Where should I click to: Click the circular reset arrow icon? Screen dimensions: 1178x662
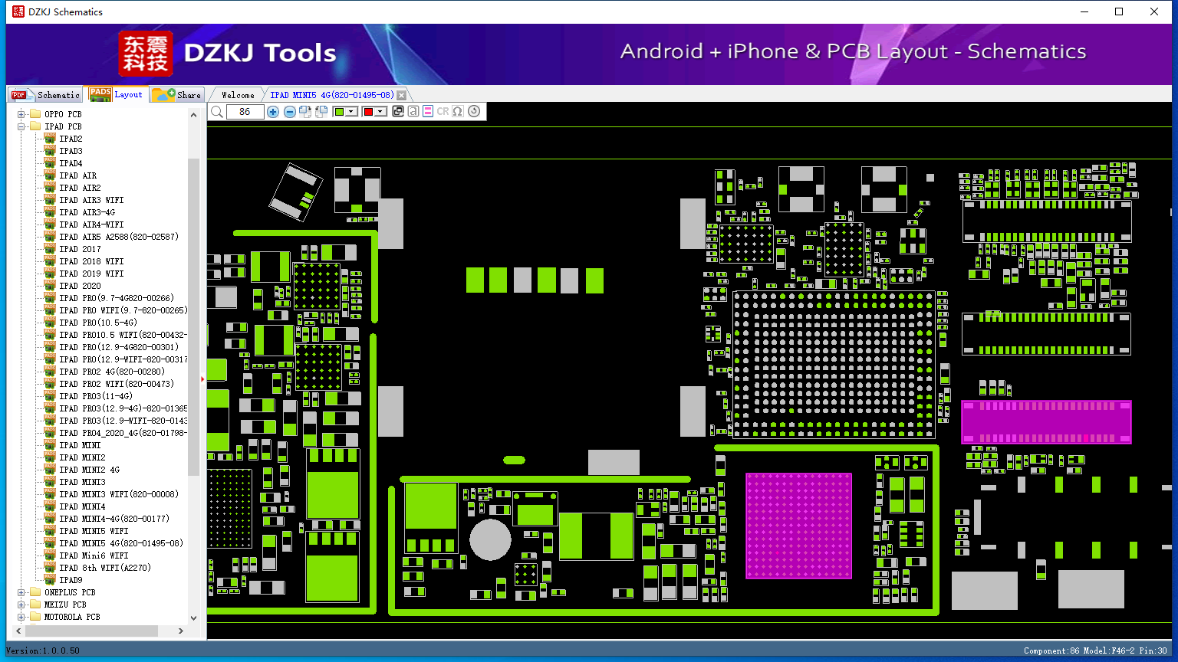click(x=474, y=112)
